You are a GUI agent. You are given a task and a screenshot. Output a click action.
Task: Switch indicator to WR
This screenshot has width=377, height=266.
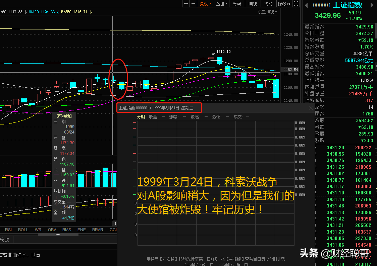[38, 230]
